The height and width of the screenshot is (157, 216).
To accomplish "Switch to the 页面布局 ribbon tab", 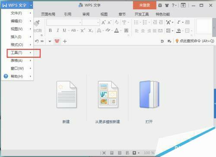I will point(48,14).
